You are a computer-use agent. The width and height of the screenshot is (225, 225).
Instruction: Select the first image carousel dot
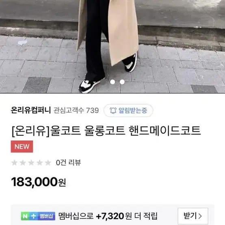point(112,82)
